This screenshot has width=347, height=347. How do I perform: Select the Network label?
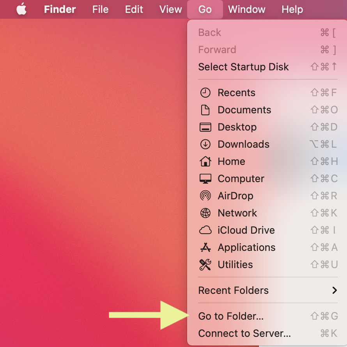click(x=237, y=213)
